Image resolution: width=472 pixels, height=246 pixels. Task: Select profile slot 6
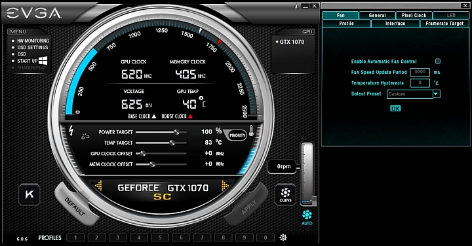point(181,237)
